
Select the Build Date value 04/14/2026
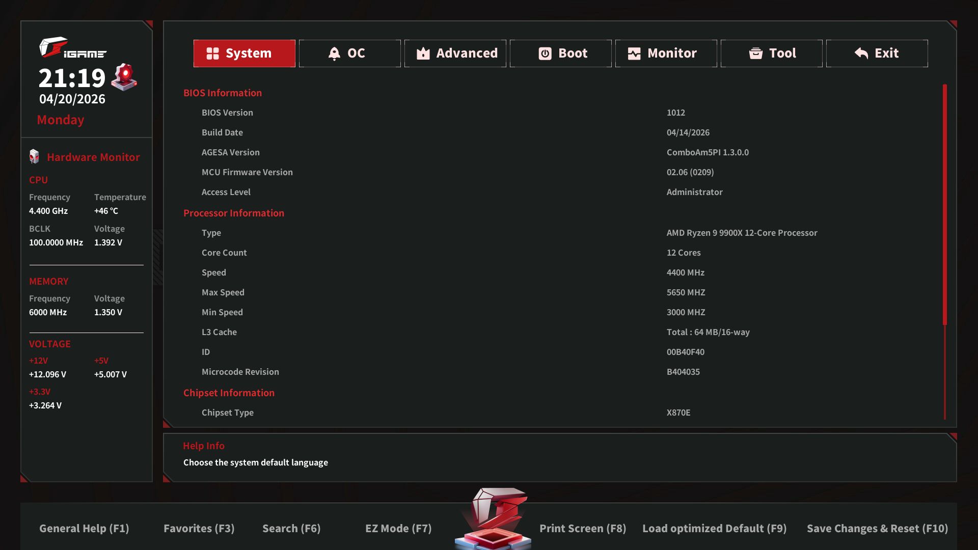tap(688, 132)
